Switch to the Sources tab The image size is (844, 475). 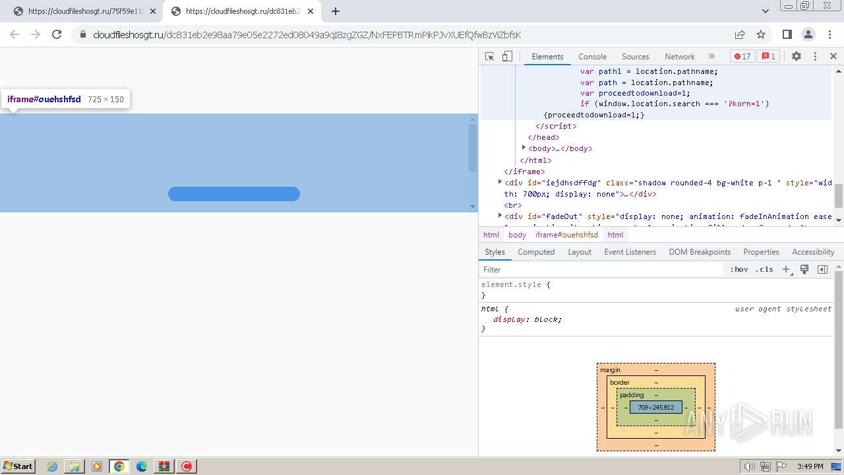pyautogui.click(x=635, y=57)
